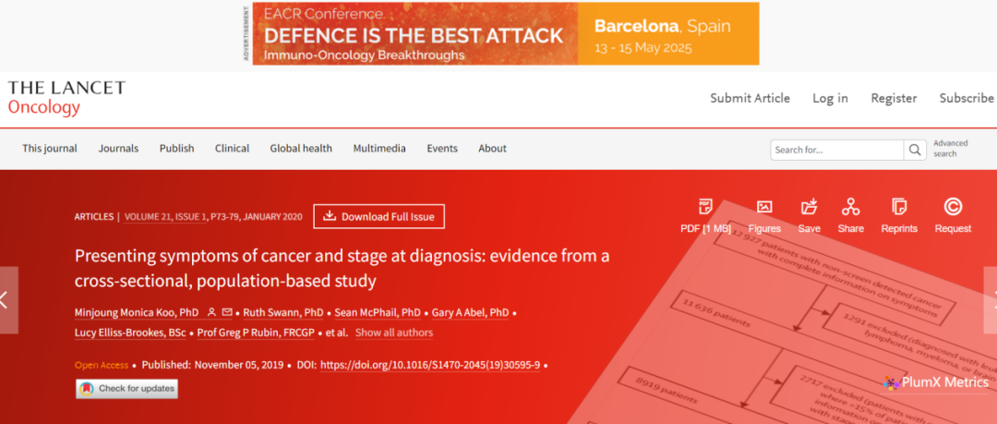
Task: Open the This journal menu
Action: 50,149
